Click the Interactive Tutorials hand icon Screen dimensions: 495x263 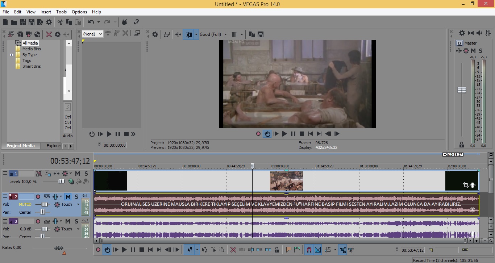[x=125, y=22]
